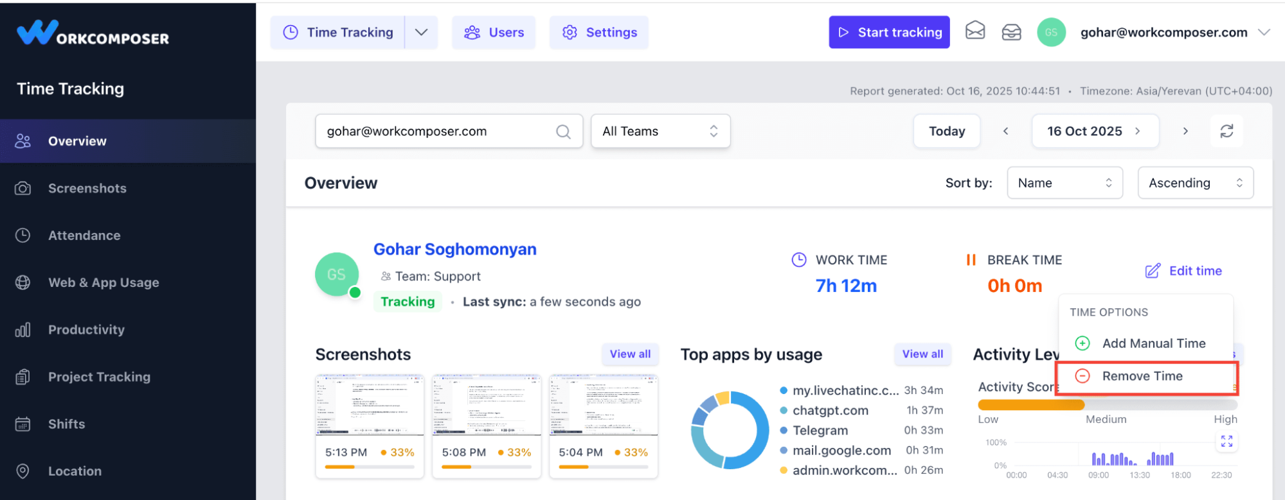This screenshot has height=500, width=1285.
Task: Click View all next to Screenshots
Action: [x=629, y=354]
